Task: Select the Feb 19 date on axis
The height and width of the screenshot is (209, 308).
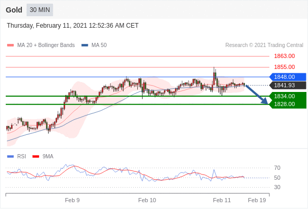Action: (x=257, y=200)
